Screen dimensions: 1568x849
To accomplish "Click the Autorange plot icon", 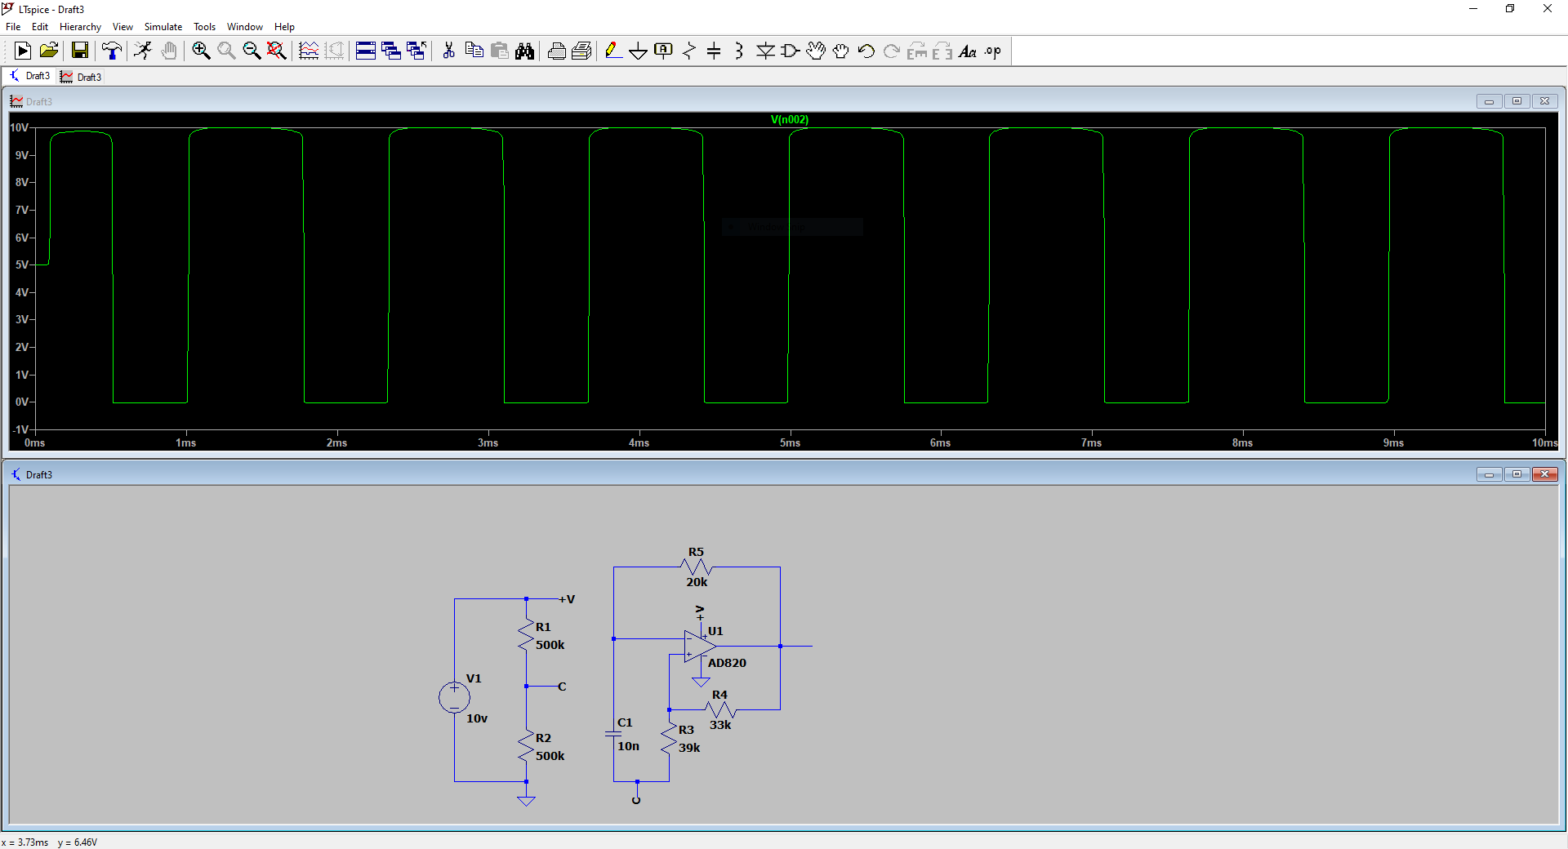I will 309,51.
